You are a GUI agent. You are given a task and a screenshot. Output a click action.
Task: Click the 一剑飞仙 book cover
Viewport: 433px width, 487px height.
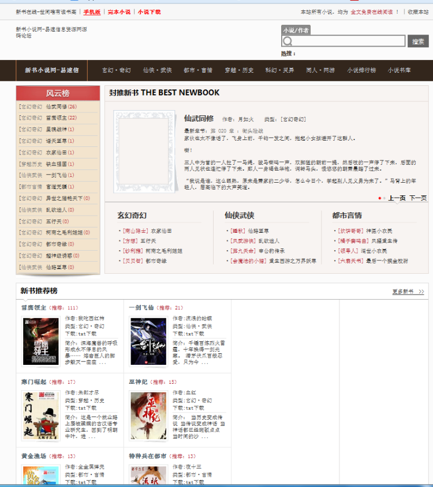tap(148, 342)
